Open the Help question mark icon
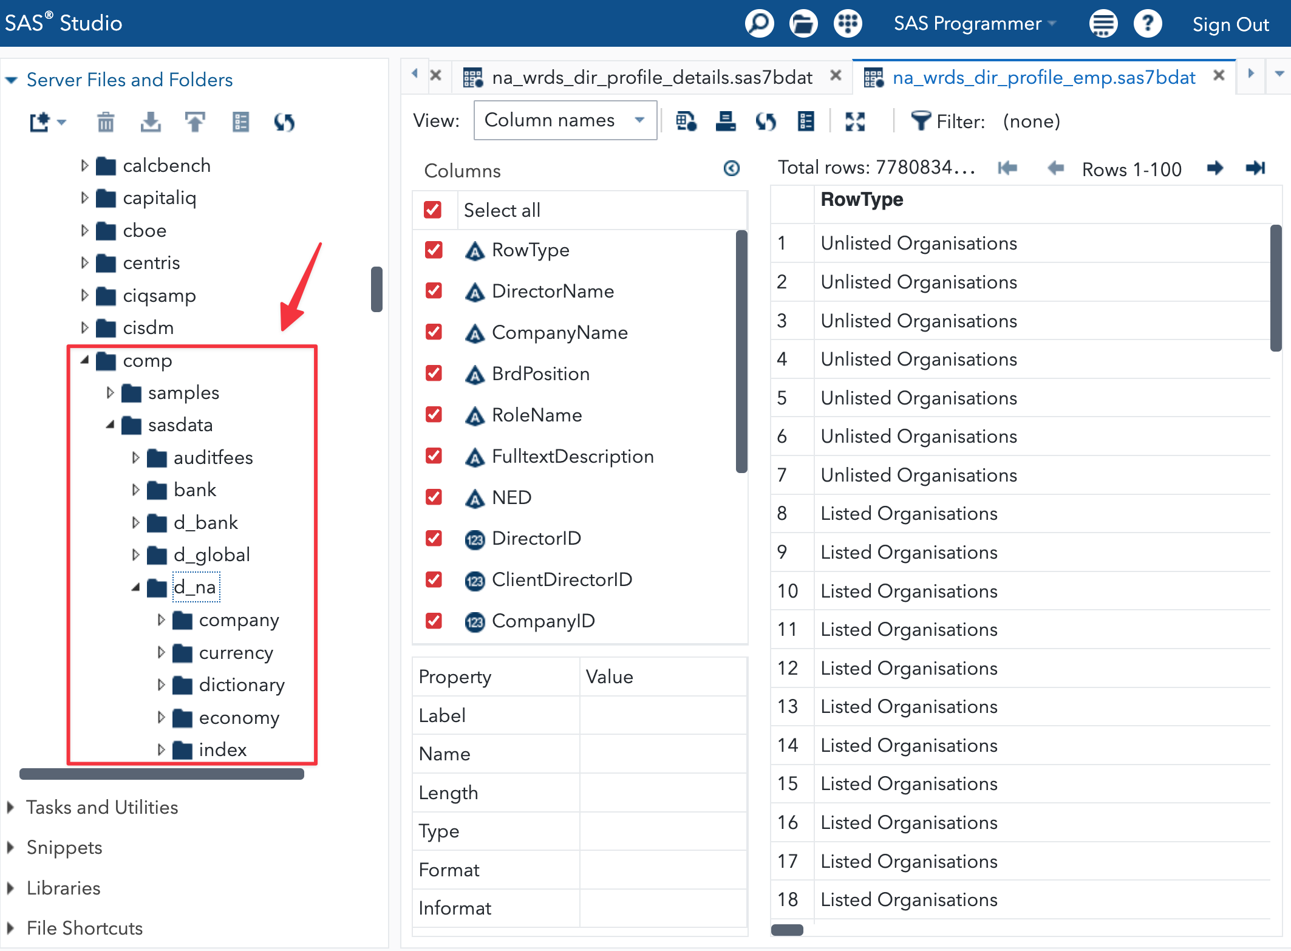Viewport: 1291px width, 951px height. [x=1148, y=24]
